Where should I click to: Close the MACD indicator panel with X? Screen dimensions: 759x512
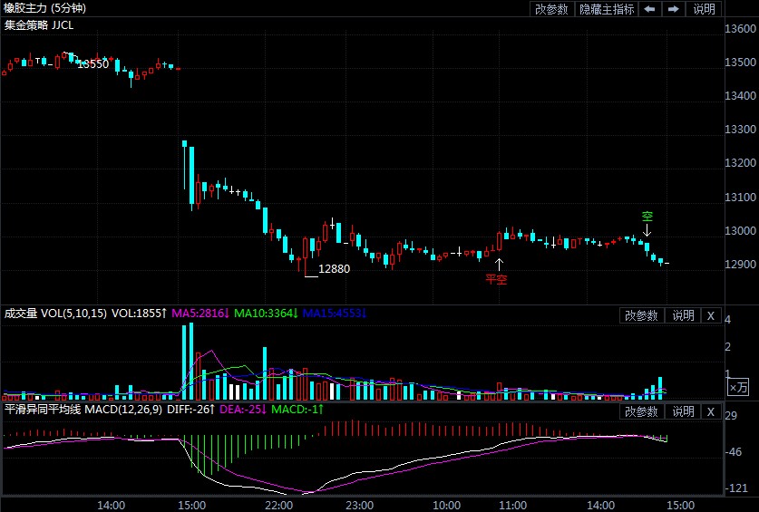tap(711, 411)
